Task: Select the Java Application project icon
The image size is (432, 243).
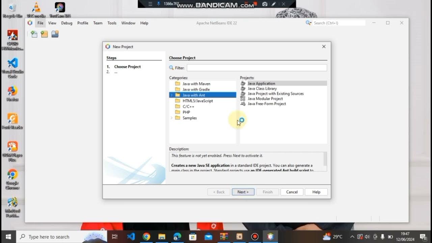Action: click(243, 83)
